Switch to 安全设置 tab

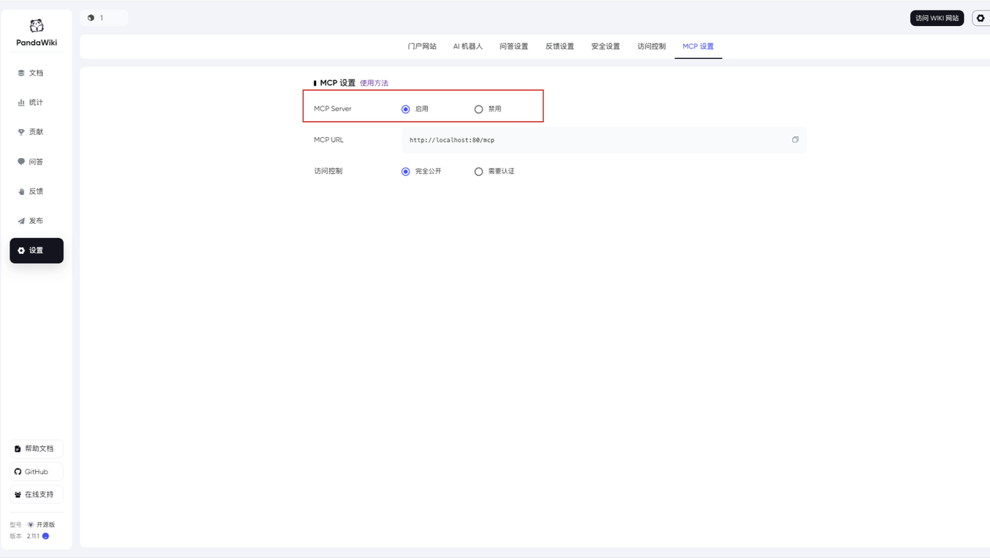click(x=605, y=46)
